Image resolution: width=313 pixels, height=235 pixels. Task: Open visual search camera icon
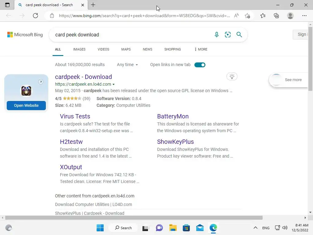coord(227,35)
